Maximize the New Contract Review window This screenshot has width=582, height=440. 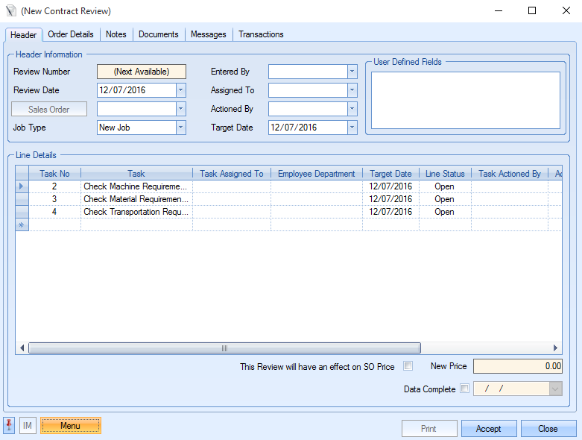(x=531, y=11)
